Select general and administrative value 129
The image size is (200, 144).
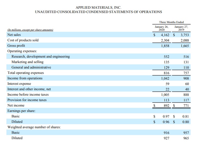(x=166, y=68)
